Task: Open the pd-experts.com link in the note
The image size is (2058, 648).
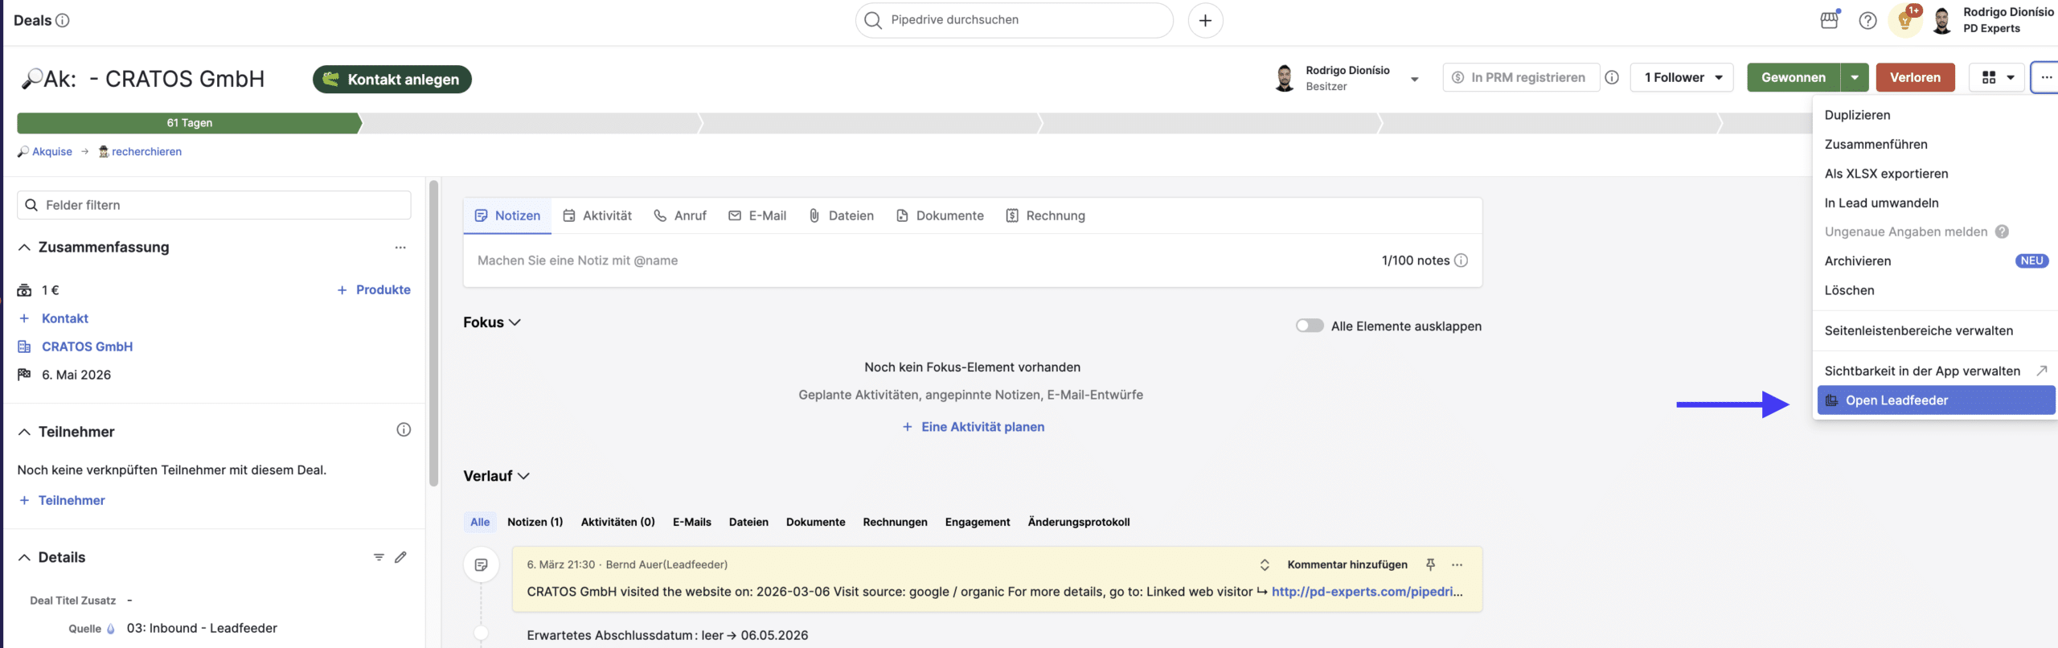Action: pos(1367,592)
